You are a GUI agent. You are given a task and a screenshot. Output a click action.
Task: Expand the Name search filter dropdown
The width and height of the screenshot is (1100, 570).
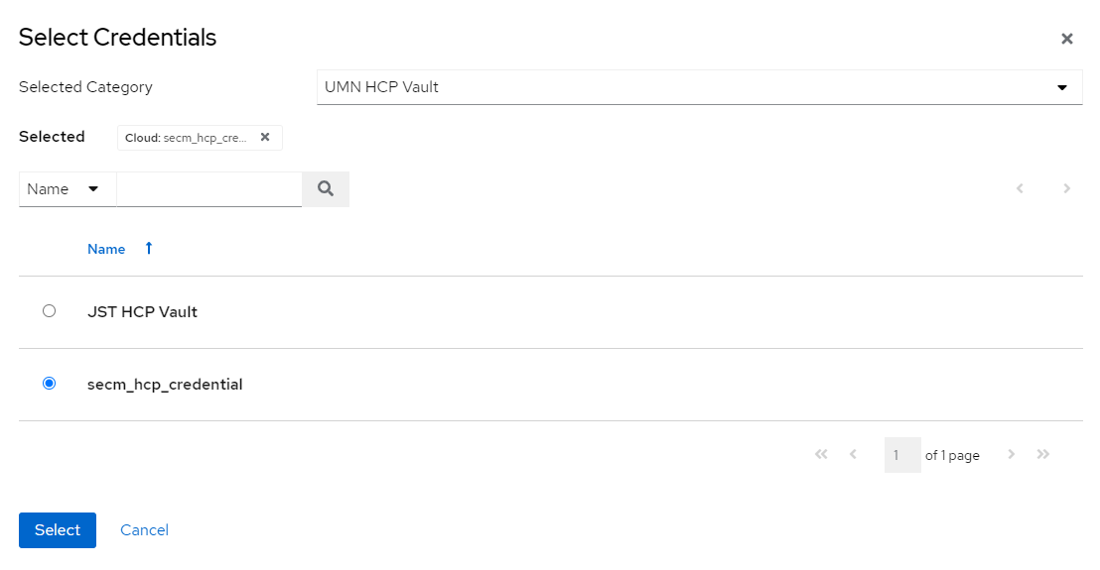click(67, 188)
